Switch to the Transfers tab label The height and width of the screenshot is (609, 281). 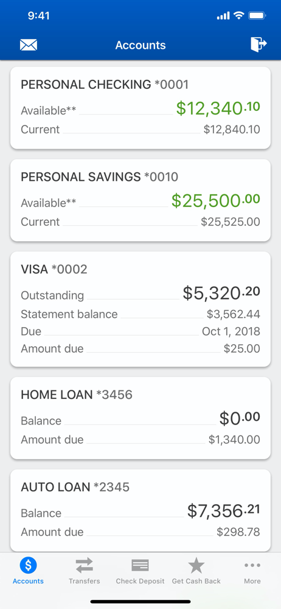[84, 581]
